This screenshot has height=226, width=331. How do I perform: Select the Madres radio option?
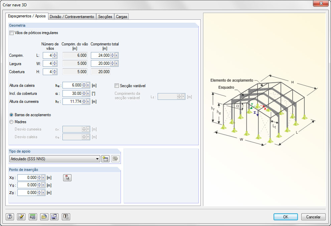[x=11, y=122]
